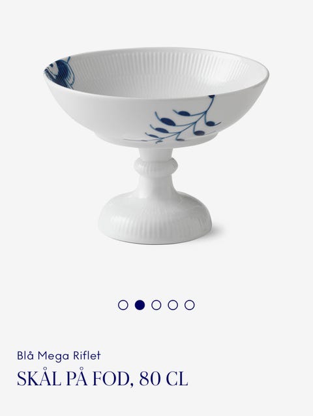Click the word Blå in series name
Screen dimensions: 313x416
[x=25, y=355]
